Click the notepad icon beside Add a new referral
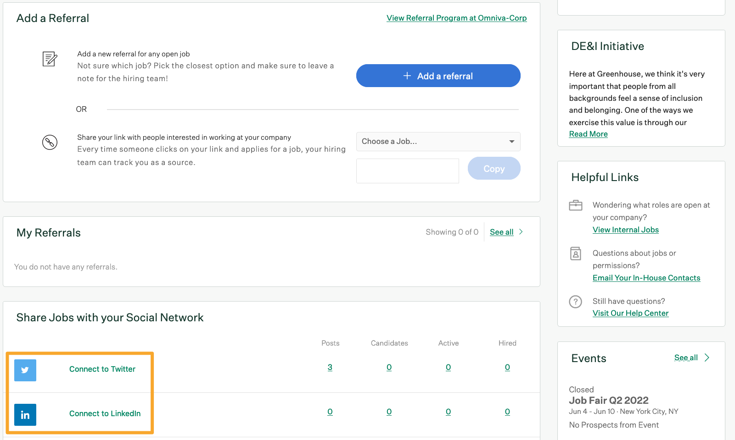The width and height of the screenshot is (735, 440). (50, 59)
